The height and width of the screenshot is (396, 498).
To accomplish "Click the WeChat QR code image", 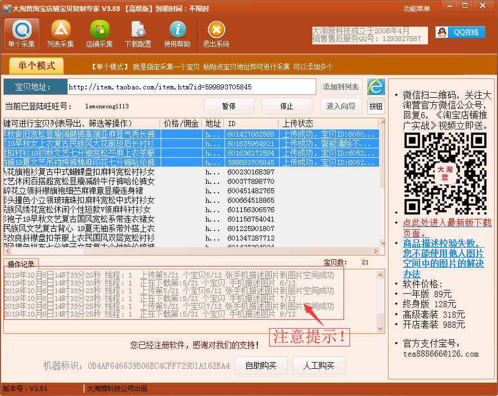I will (445, 173).
